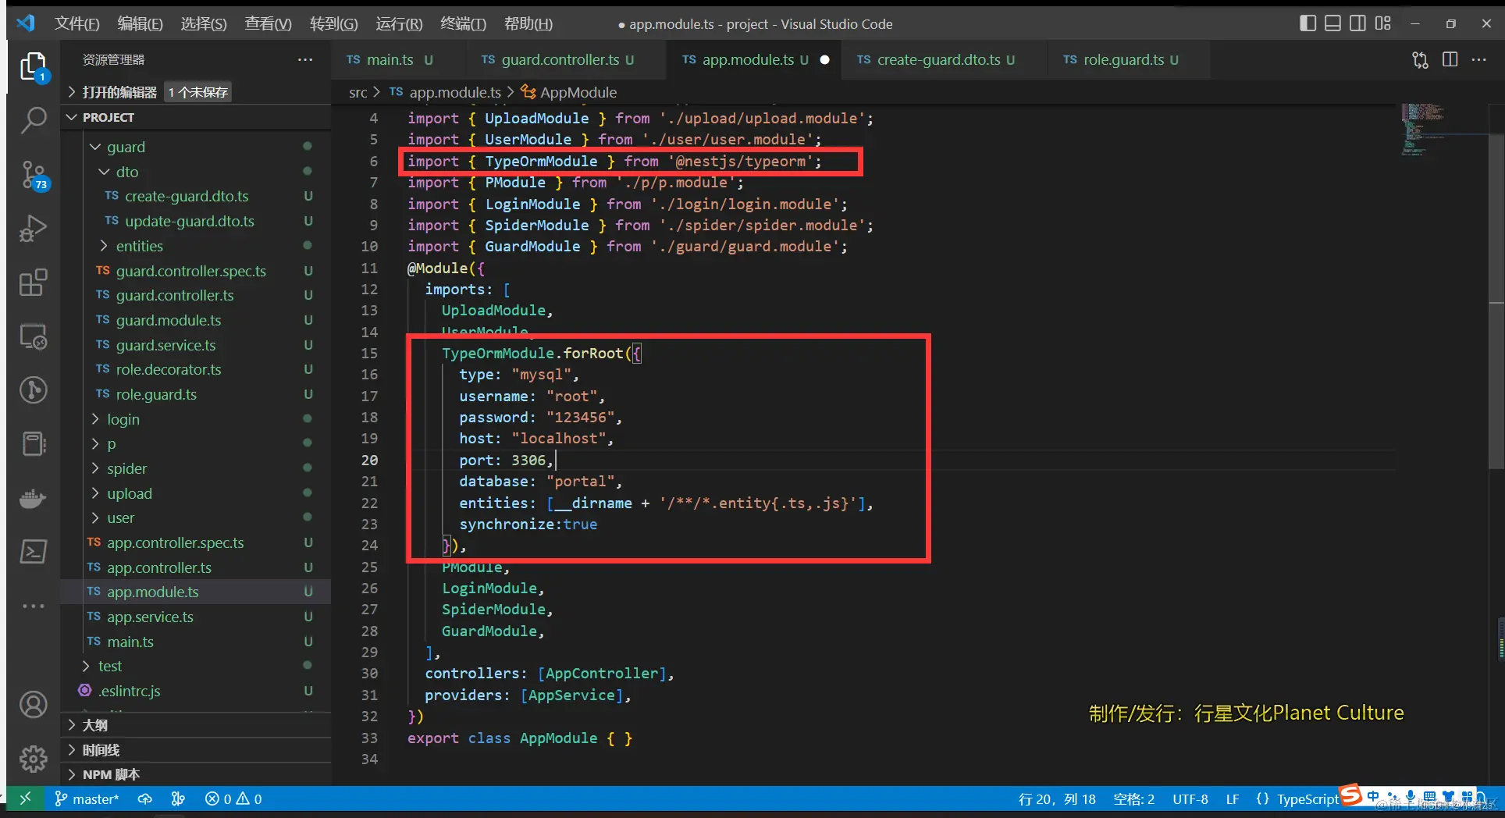Viewport: 1505px width, 818px height.
Task: Expand the 时间线 section
Action: (196, 750)
